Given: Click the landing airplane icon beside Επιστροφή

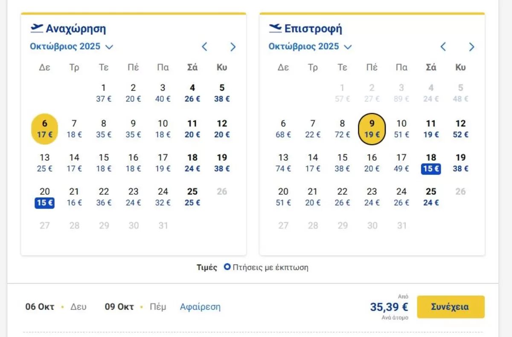Looking at the screenshot, I should [x=275, y=28].
